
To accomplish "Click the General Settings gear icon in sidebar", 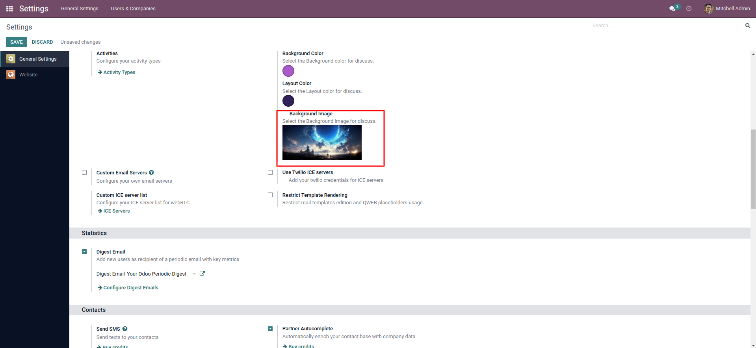I will (x=11, y=59).
